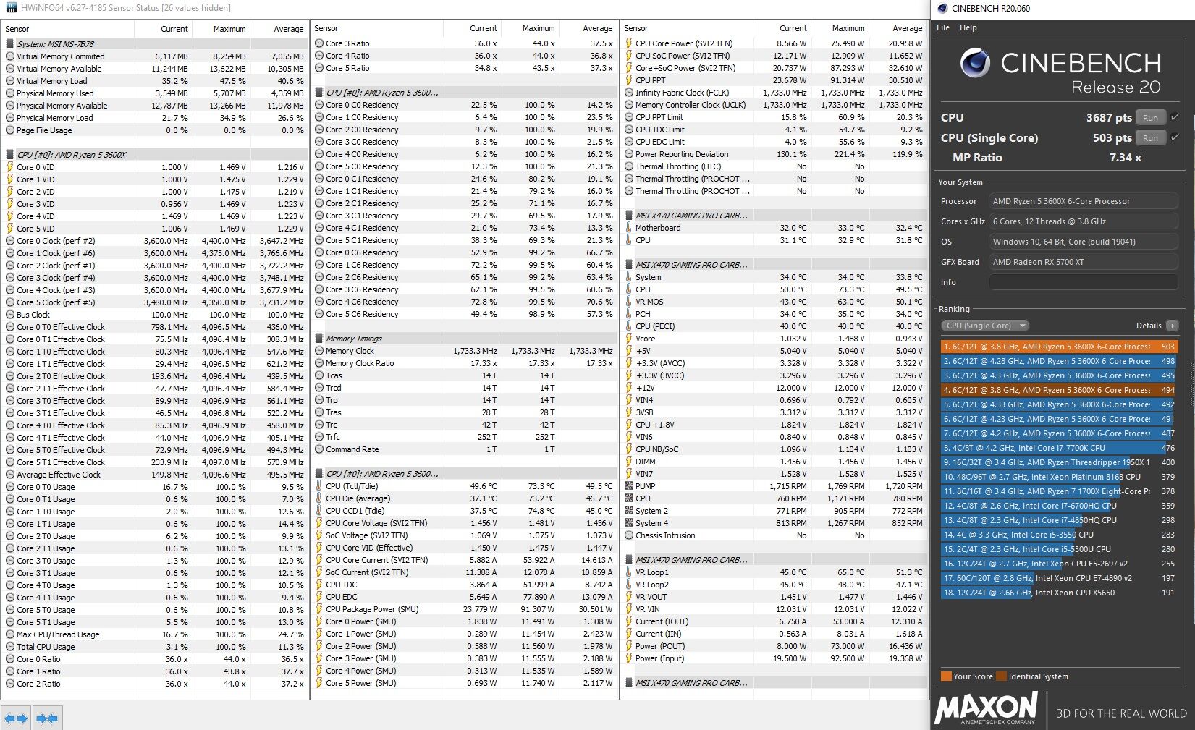The width and height of the screenshot is (1195, 730).
Task: Select ranking row 4 scoring 494
Action: click(x=1059, y=390)
